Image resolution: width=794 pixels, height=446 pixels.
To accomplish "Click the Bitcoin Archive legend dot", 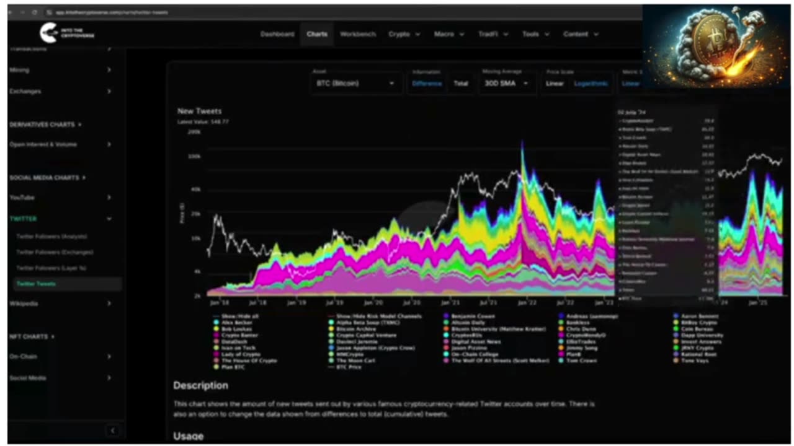I will pos(331,329).
